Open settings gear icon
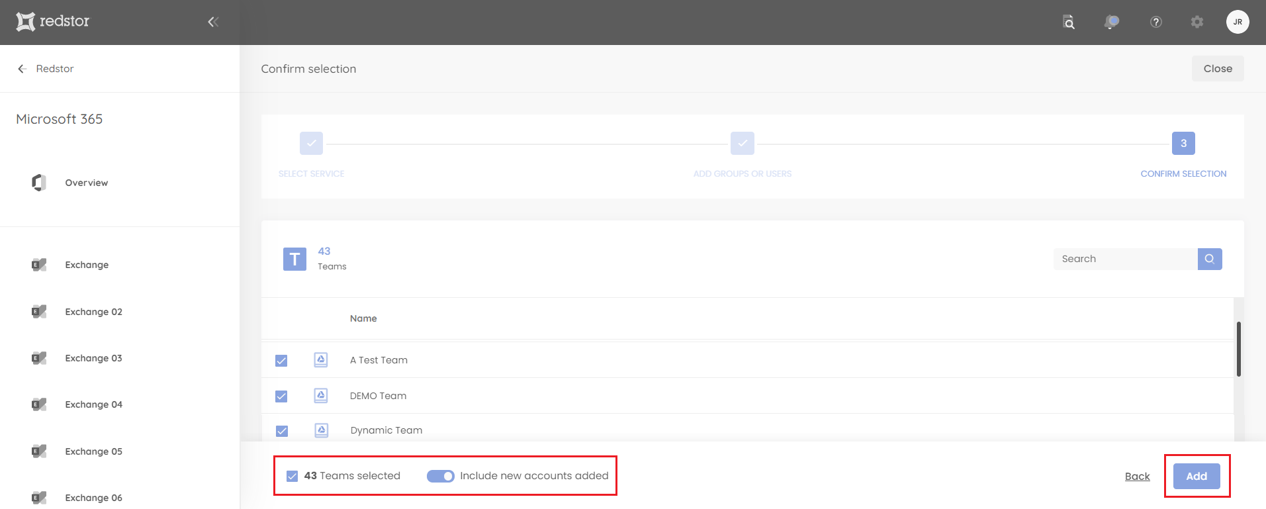This screenshot has height=509, width=1266. tap(1197, 22)
